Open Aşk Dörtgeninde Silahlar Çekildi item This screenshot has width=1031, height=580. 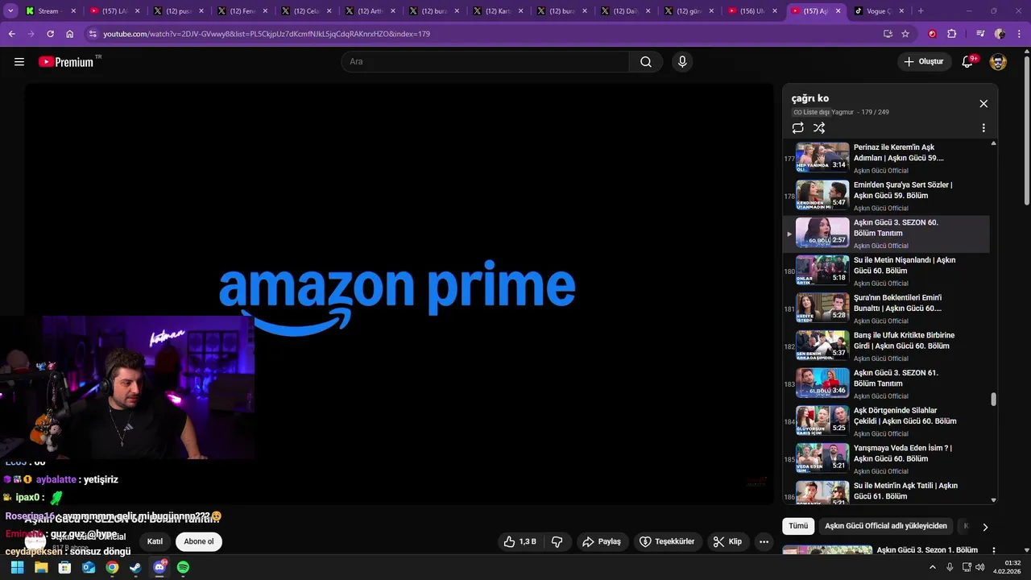886,421
